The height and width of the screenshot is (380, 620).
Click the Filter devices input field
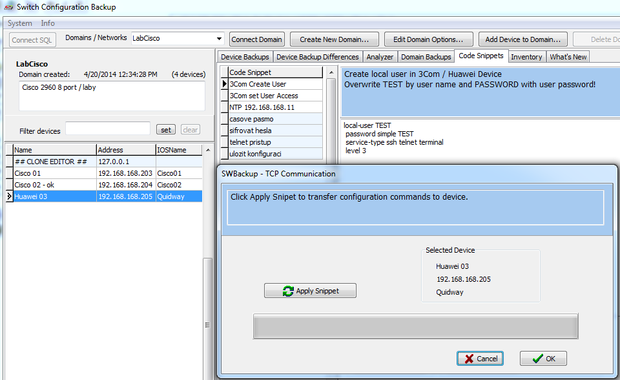click(x=108, y=129)
